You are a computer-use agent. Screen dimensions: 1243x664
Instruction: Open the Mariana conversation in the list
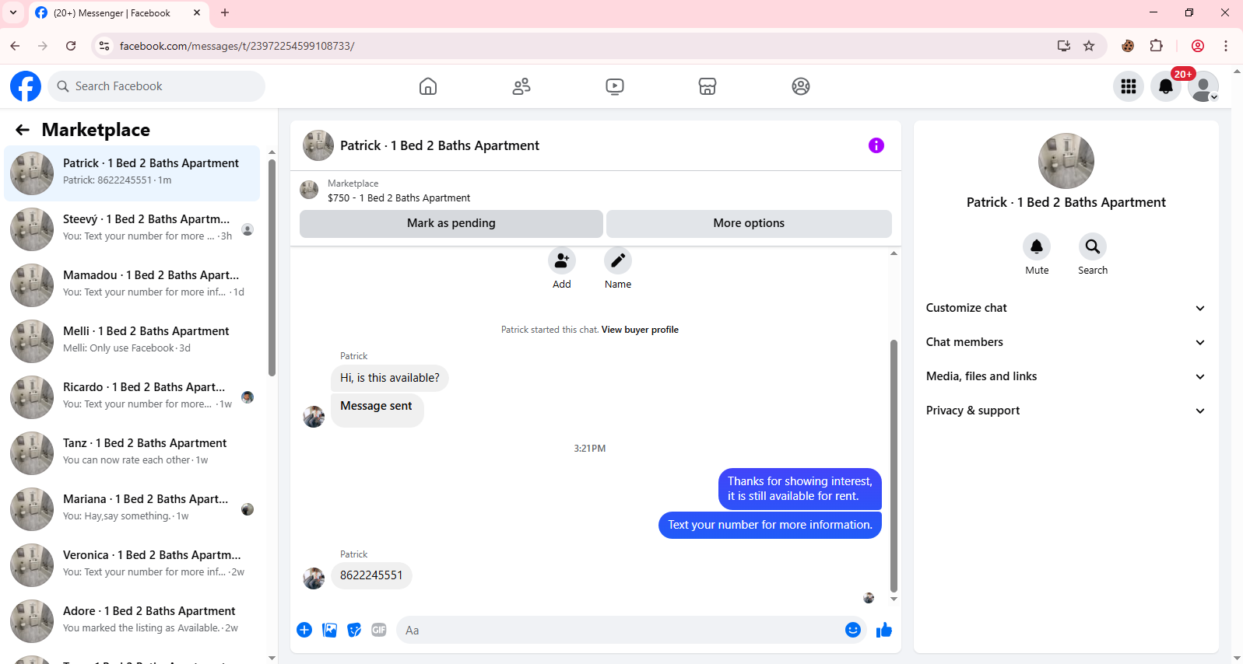(x=132, y=508)
